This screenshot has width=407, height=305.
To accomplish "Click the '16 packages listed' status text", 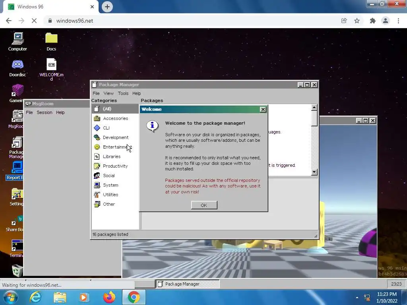I will tap(110, 234).
